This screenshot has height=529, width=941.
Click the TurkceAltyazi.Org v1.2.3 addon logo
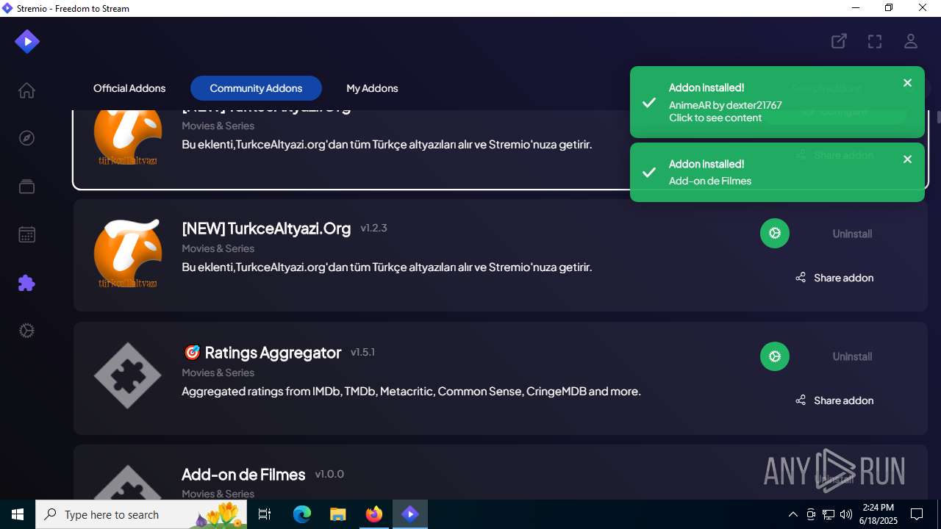(x=128, y=253)
